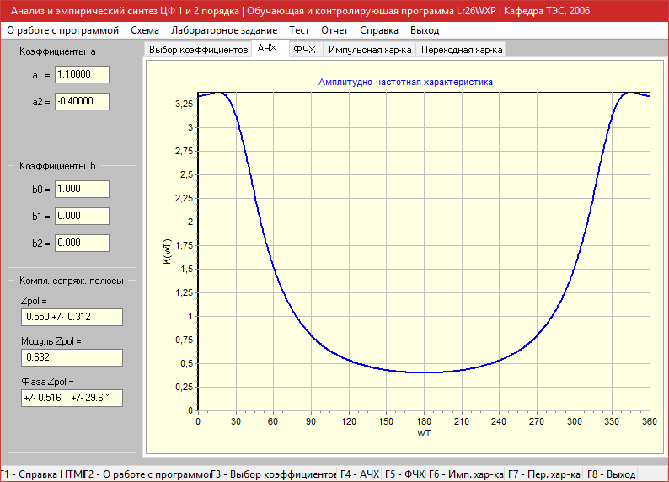Click the window title bar text
Screen dimensions: 669x482
tap(300, 11)
